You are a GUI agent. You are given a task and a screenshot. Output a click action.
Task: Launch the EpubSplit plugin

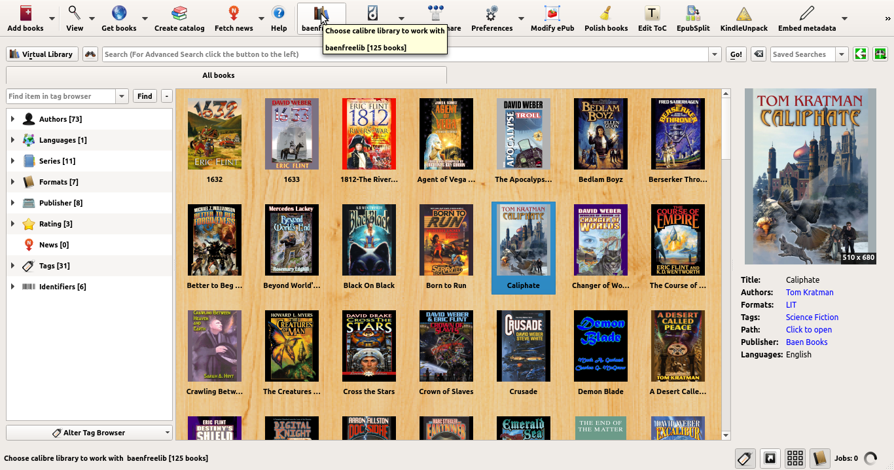(694, 14)
